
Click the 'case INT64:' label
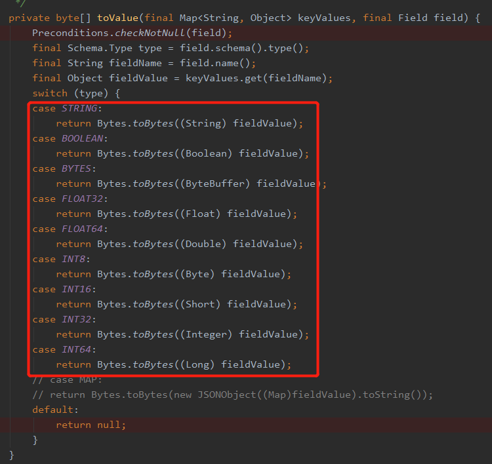[64, 349]
